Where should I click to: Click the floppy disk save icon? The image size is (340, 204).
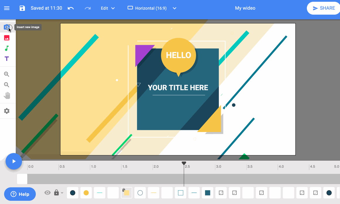(x=22, y=8)
